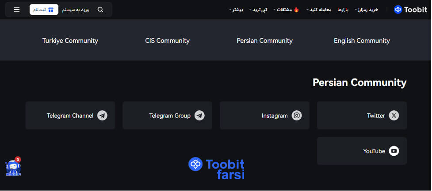Open the hamburger menu icon

17,10
